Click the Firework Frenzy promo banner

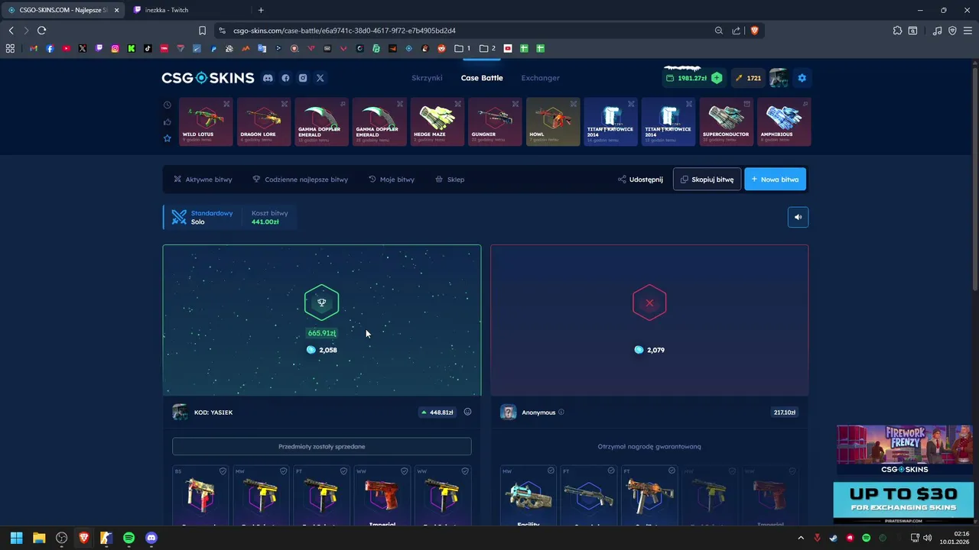point(904,451)
